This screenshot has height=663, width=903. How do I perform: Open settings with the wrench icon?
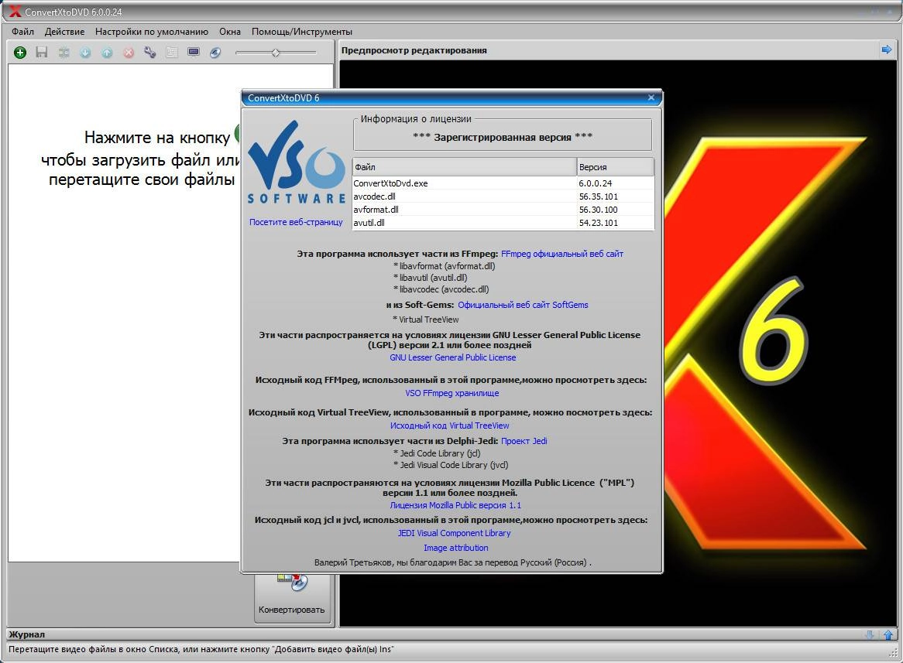[x=150, y=53]
